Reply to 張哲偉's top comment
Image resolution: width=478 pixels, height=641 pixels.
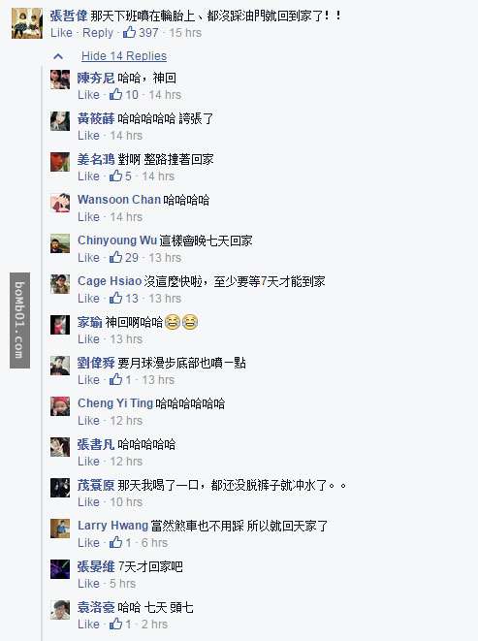pos(98,33)
